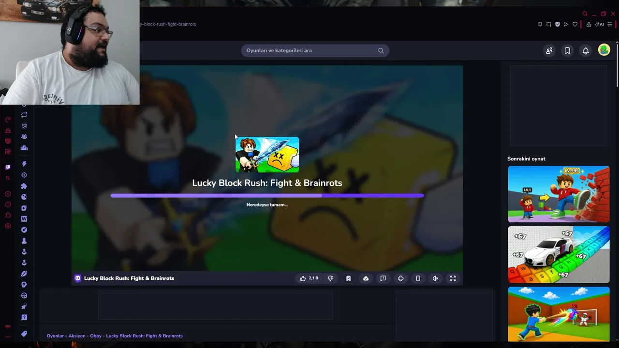Image resolution: width=619 pixels, height=348 pixels.
Task: Open the white car keyboard game thumbnail
Action: (559, 254)
